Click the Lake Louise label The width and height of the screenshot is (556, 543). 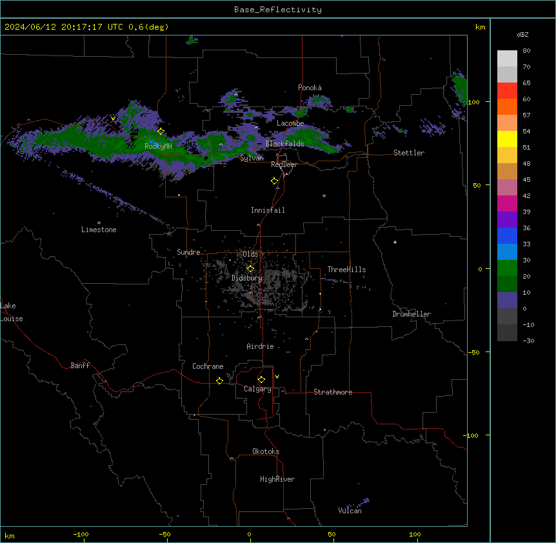click(x=12, y=312)
